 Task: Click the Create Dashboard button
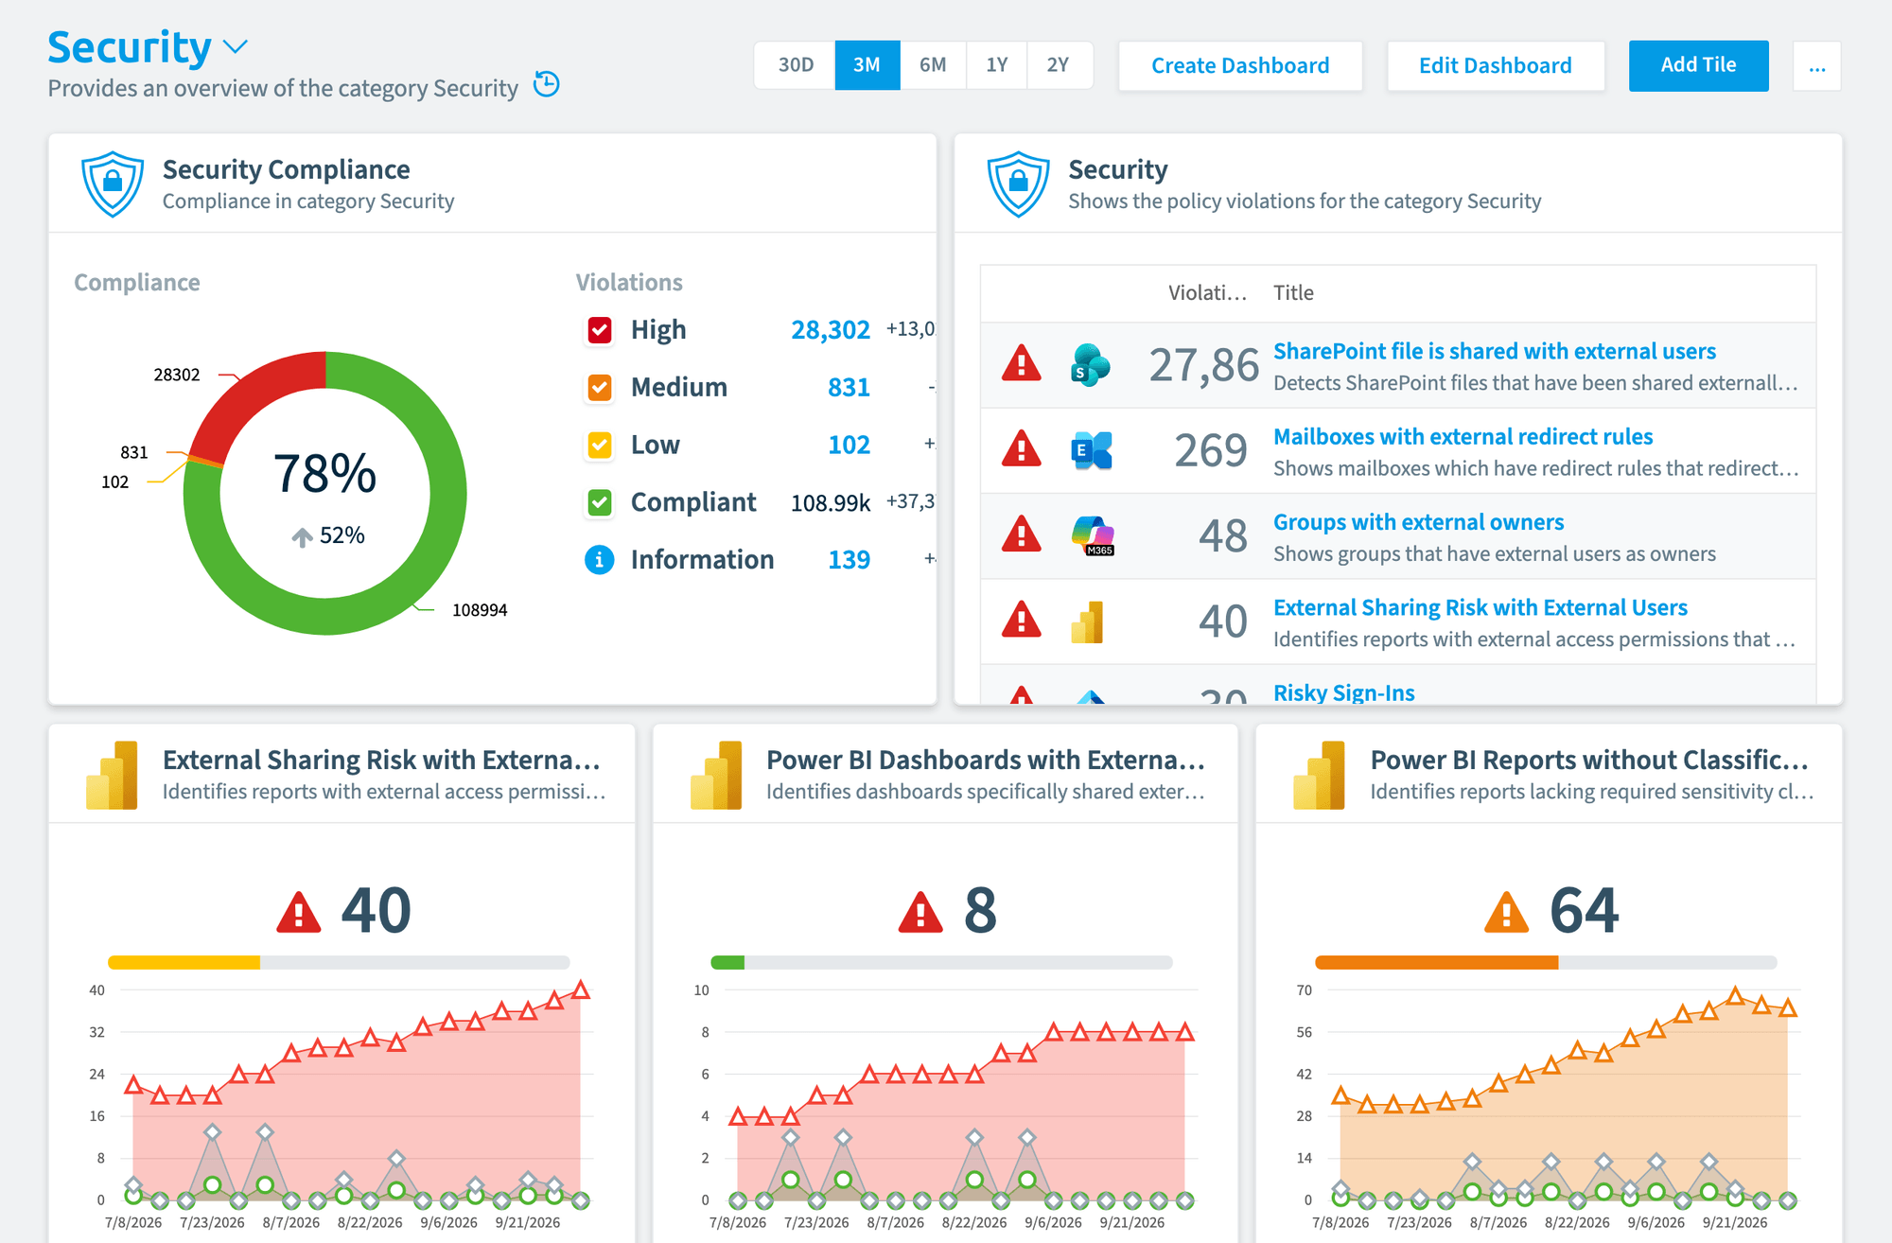point(1240,65)
